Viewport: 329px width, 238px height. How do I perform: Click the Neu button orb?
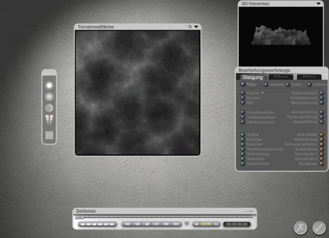coord(243,84)
